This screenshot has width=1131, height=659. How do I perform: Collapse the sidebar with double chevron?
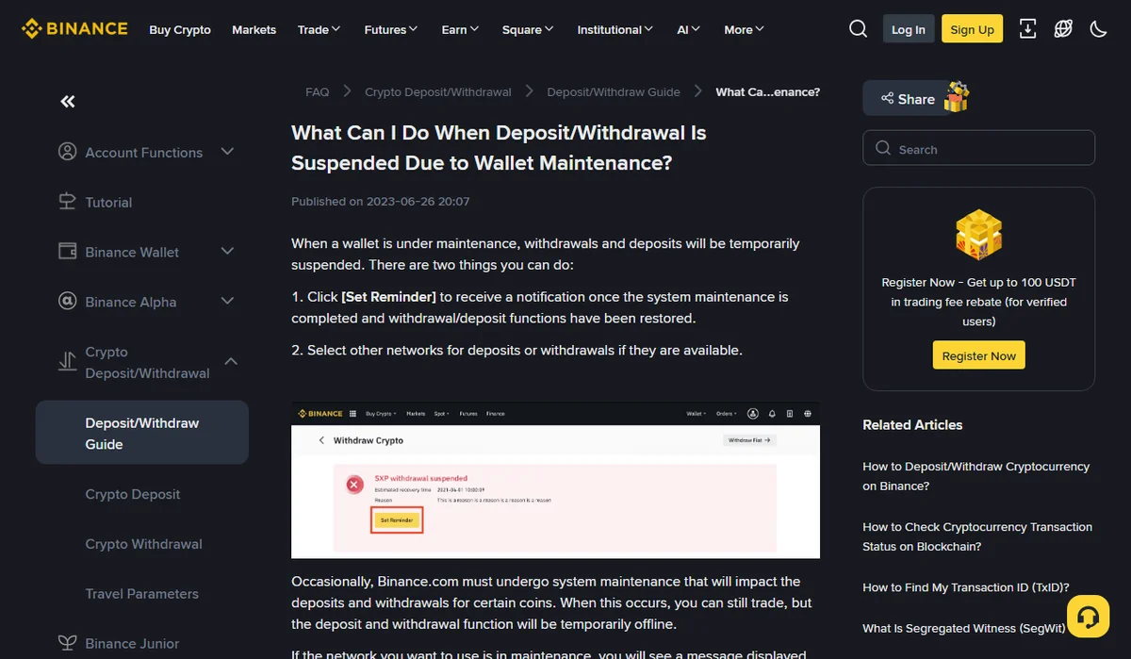[68, 101]
